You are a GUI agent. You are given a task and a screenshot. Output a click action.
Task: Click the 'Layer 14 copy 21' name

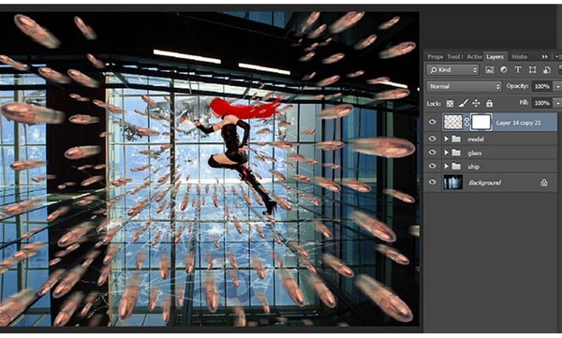518,123
